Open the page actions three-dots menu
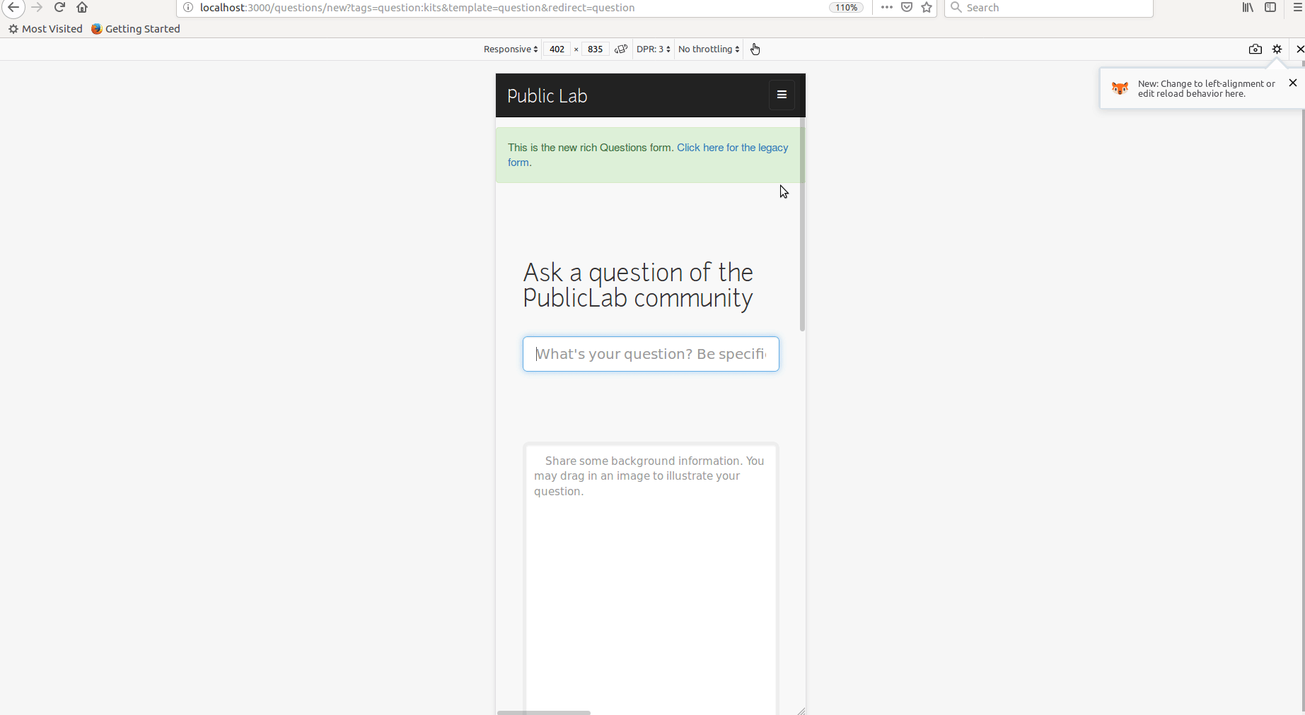This screenshot has width=1305, height=715. 887,8
